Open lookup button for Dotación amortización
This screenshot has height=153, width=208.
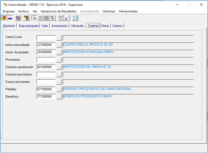click(59, 67)
